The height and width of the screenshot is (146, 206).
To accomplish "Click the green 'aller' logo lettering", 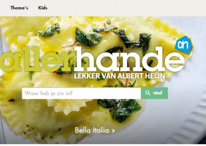I will click(x=38, y=59).
